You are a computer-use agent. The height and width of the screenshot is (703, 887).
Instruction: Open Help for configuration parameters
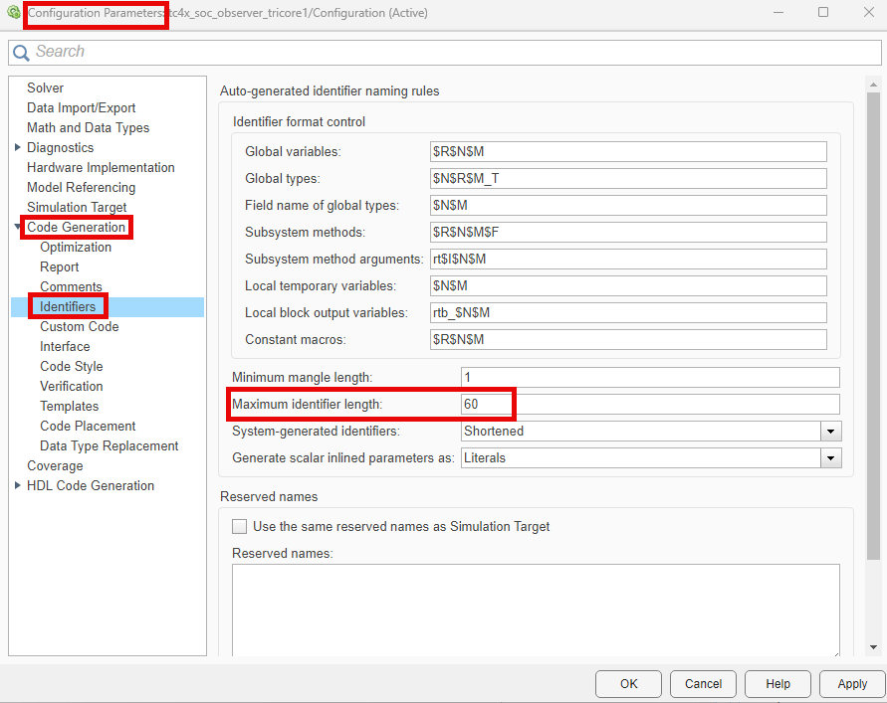tap(777, 684)
